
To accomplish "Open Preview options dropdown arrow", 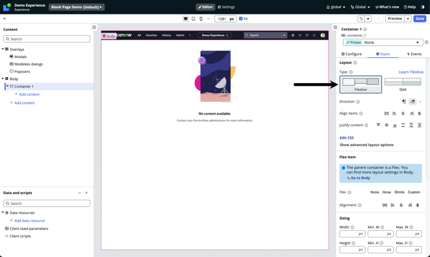I will point(408,19).
